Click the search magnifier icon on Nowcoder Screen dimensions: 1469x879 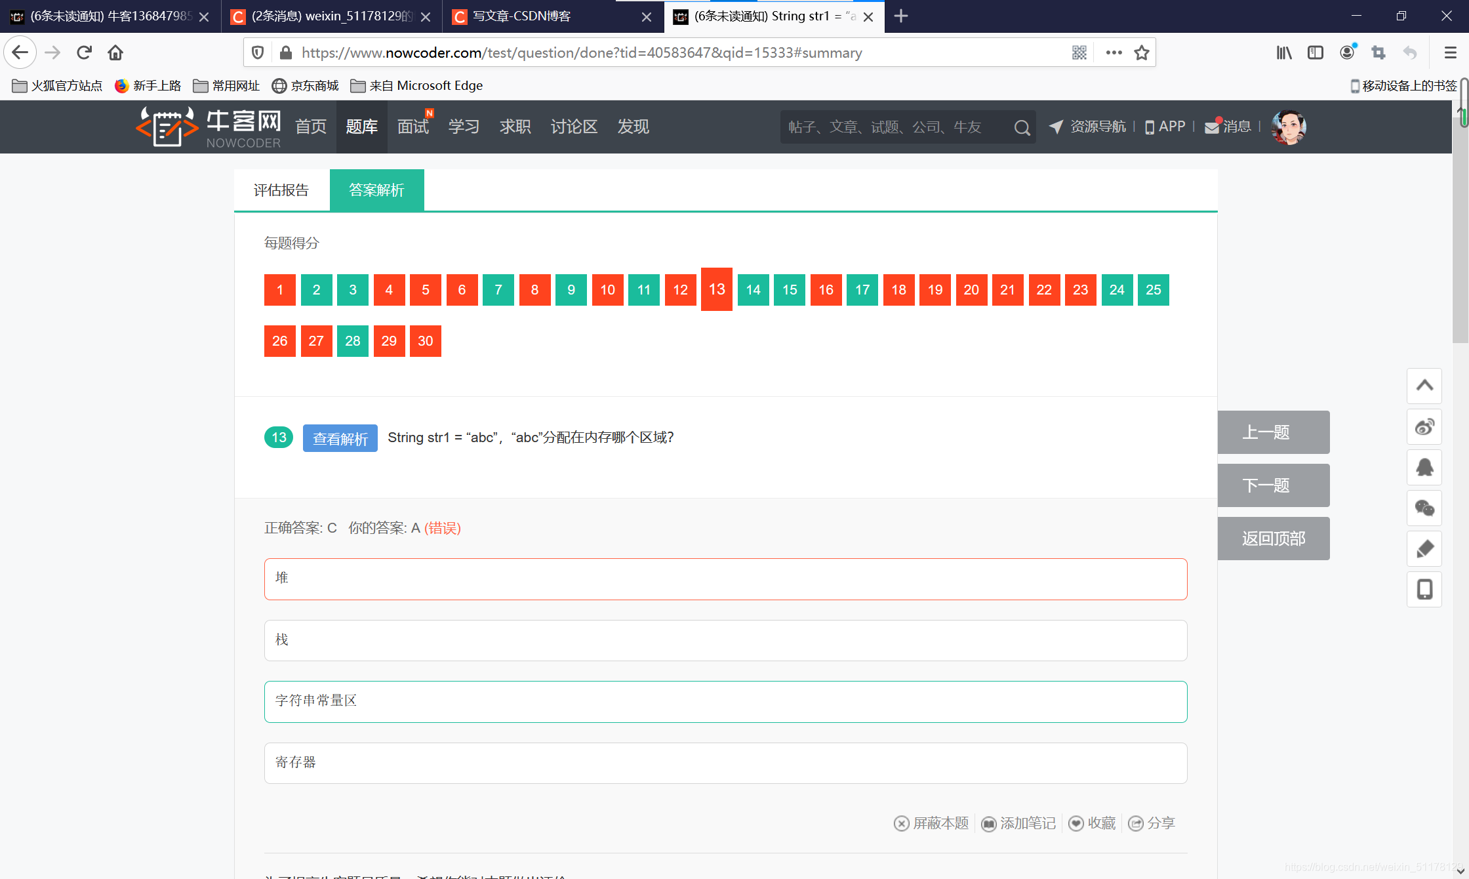click(x=1021, y=127)
